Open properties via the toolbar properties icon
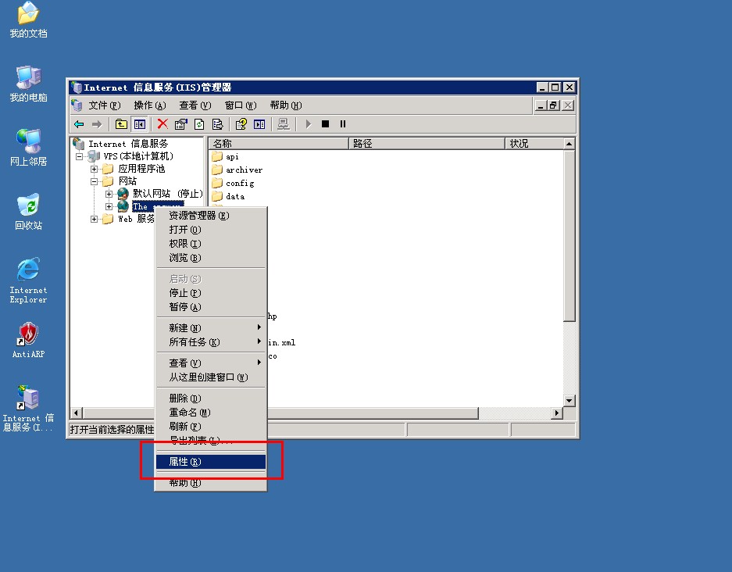The width and height of the screenshot is (732, 572). (180, 124)
